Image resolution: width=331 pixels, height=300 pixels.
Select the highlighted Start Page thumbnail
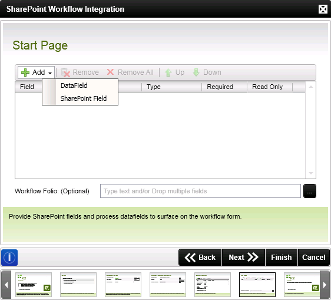257,285
